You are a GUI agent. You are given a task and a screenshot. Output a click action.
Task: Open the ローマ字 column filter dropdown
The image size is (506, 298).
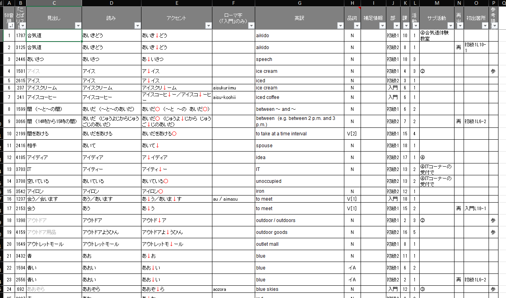point(251,26)
